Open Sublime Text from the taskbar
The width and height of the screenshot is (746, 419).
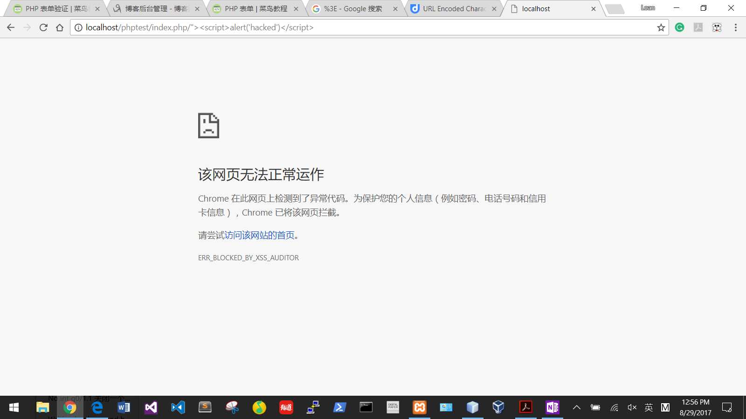(x=205, y=407)
